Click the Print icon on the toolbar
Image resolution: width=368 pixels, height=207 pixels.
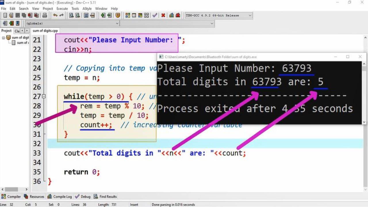[x=45, y=16]
